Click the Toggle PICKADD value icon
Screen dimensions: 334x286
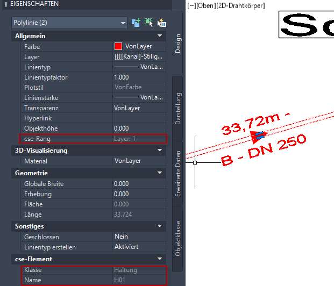pyautogui.click(x=136, y=23)
